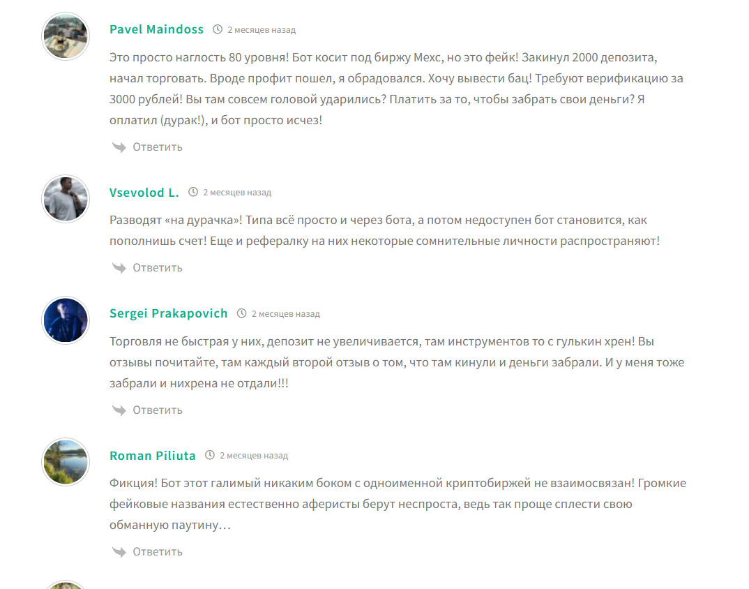749x589 pixels.
Task: Open Pavel Maindoss's avatar picture
Action: [66, 36]
